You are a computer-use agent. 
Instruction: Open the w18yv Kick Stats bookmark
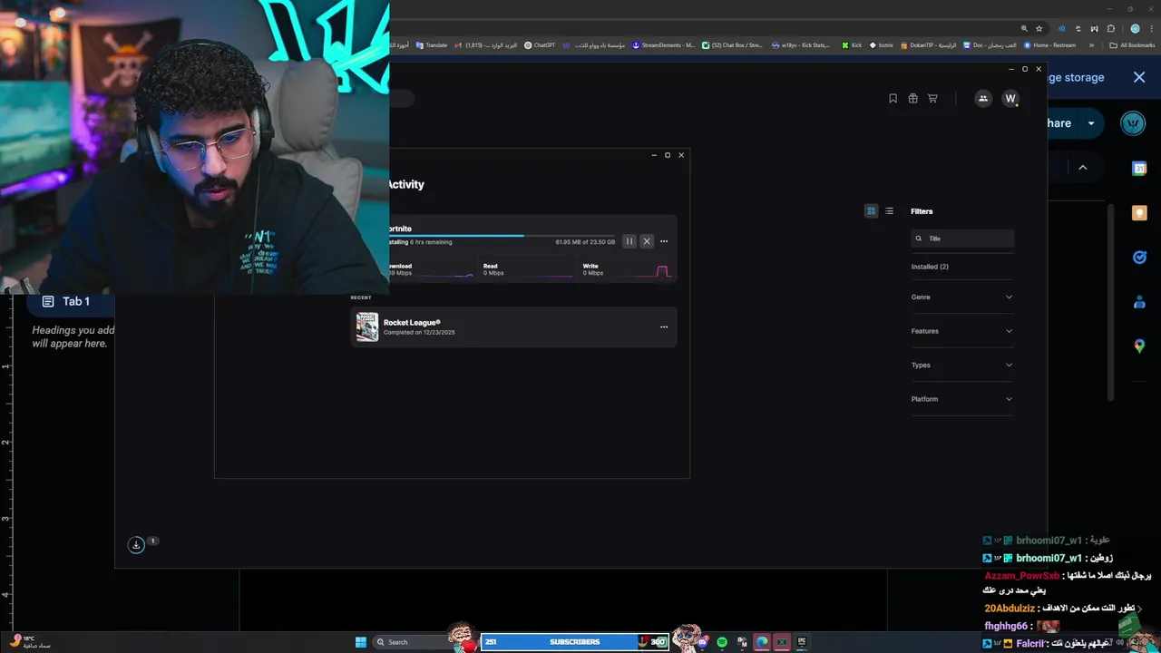tap(800, 44)
